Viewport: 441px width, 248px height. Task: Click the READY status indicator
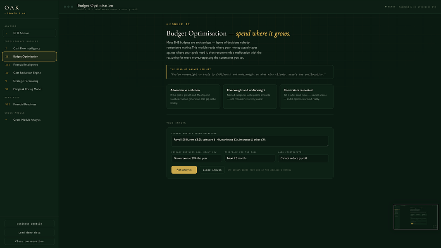pyautogui.click(x=390, y=7)
